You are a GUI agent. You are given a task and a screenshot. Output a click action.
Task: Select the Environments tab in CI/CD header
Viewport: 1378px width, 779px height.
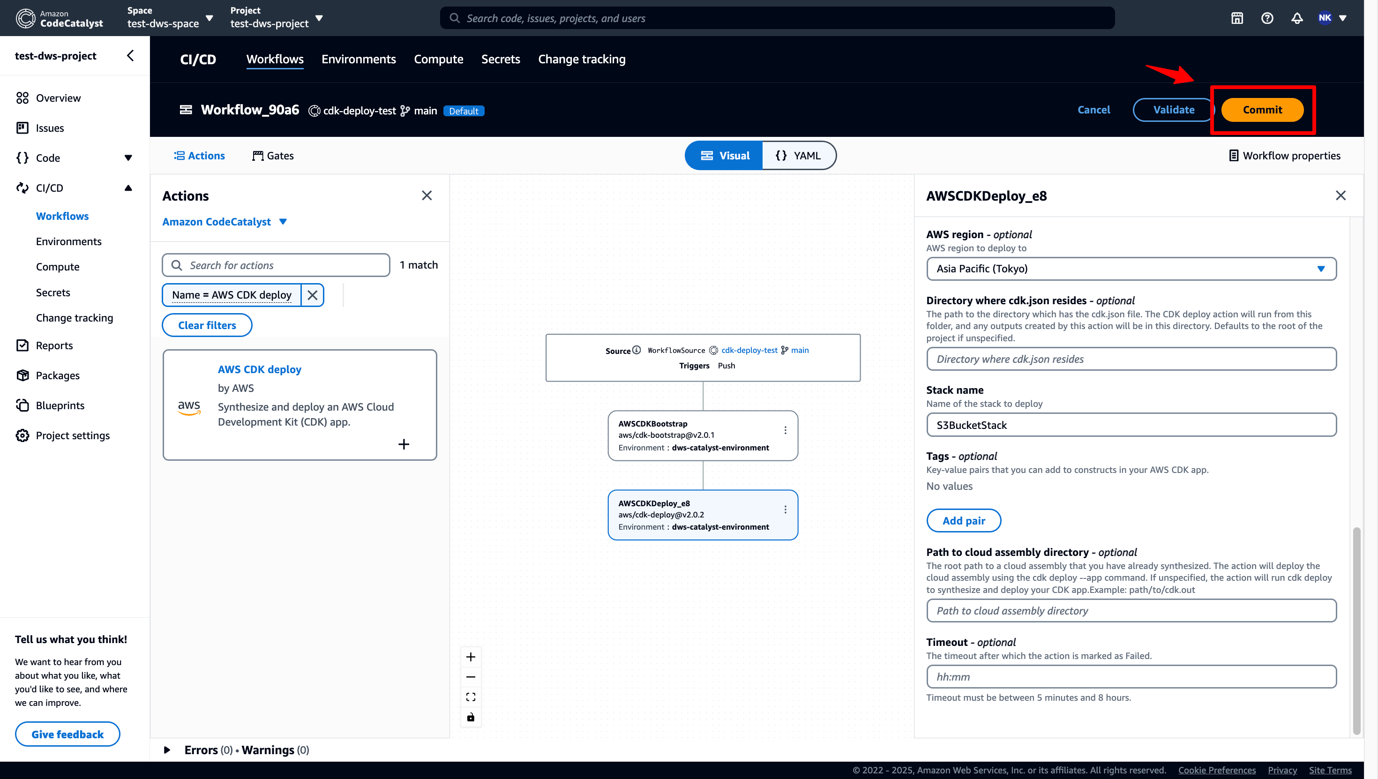pyautogui.click(x=359, y=59)
